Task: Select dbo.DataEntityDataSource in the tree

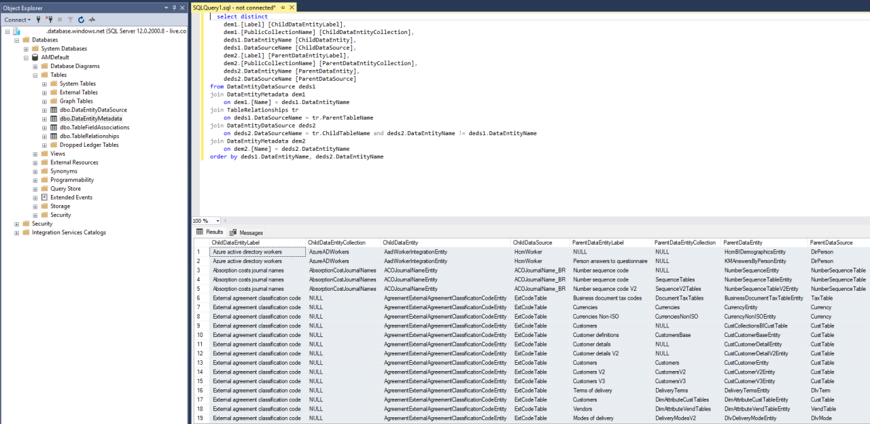Action: 92,110
